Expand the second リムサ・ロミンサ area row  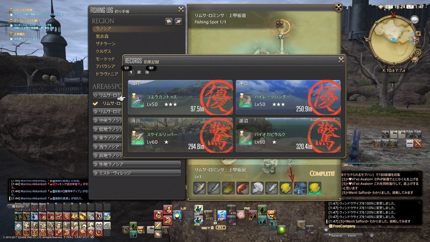point(107,111)
